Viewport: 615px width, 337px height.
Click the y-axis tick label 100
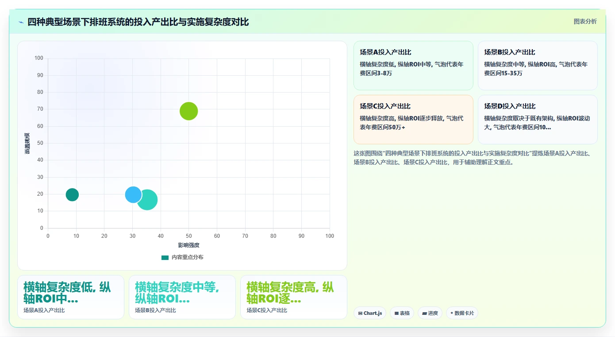click(39, 58)
